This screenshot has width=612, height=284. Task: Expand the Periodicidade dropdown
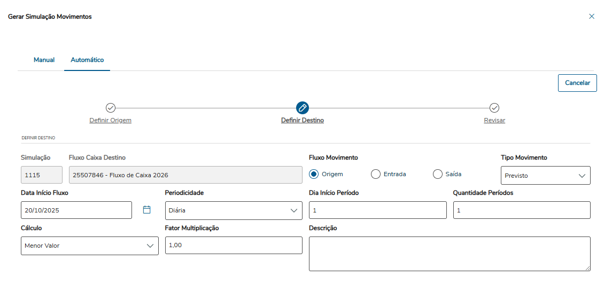[234, 210]
